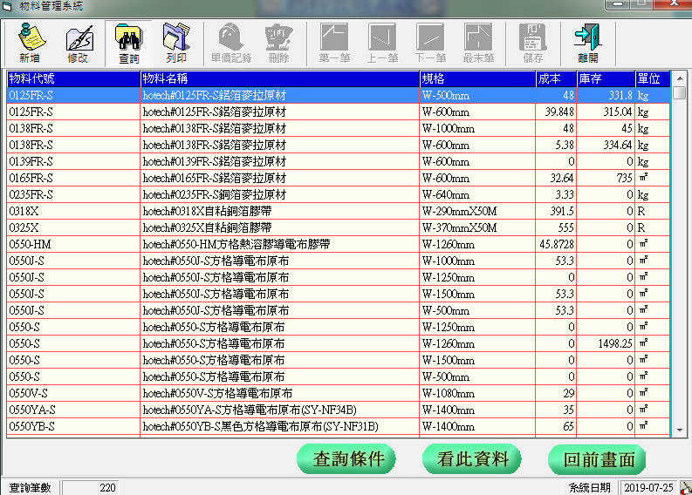Click the 新增 (add new) toolbar icon

[x=31, y=44]
